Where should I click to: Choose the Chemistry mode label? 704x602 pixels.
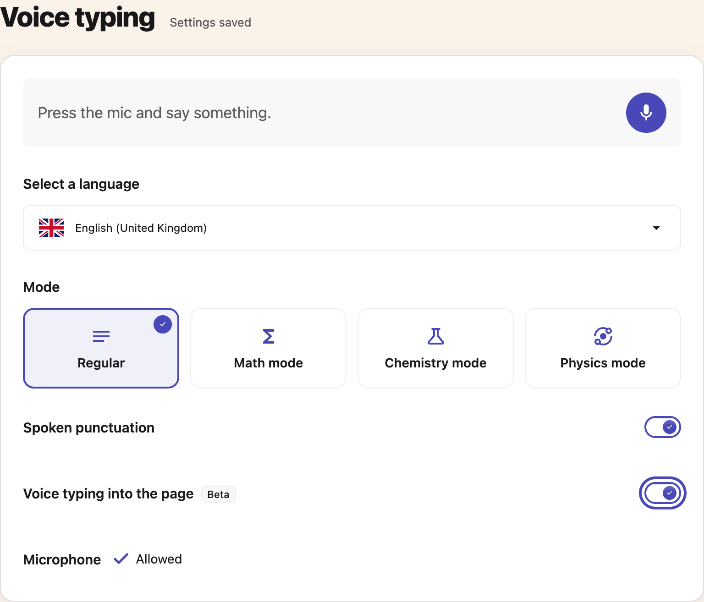click(436, 363)
